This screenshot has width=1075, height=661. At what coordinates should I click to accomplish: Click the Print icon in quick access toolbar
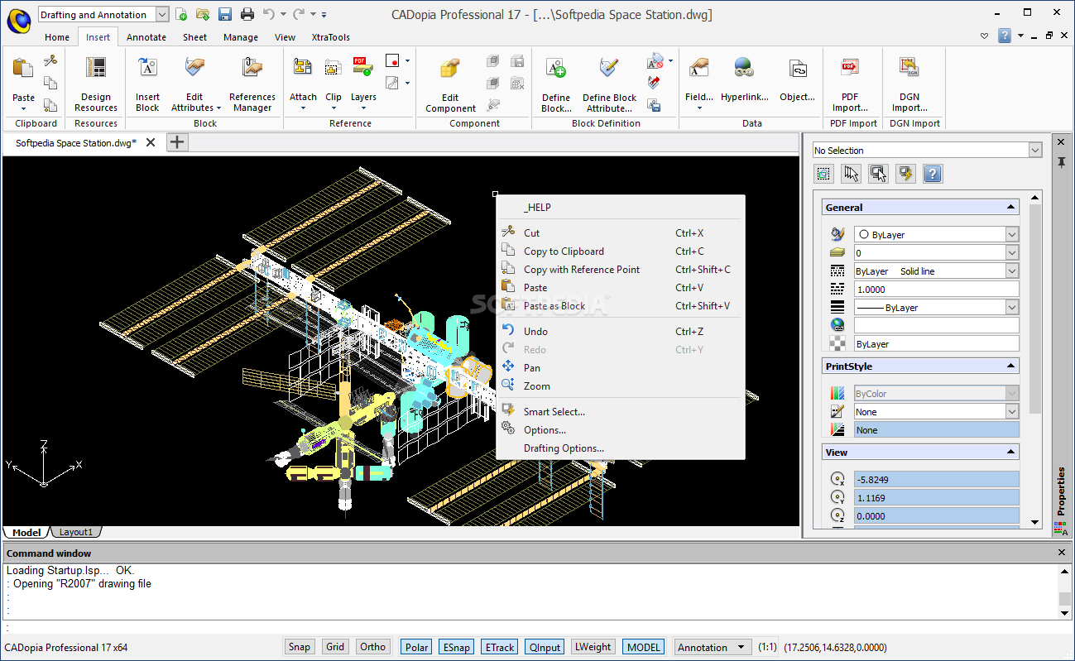coord(247,14)
